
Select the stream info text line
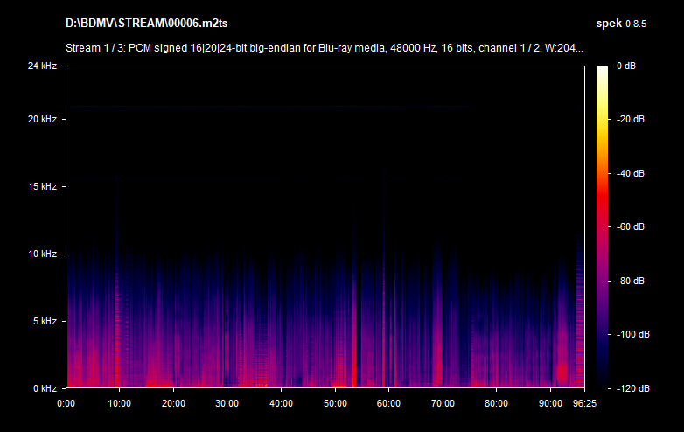[324, 48]
